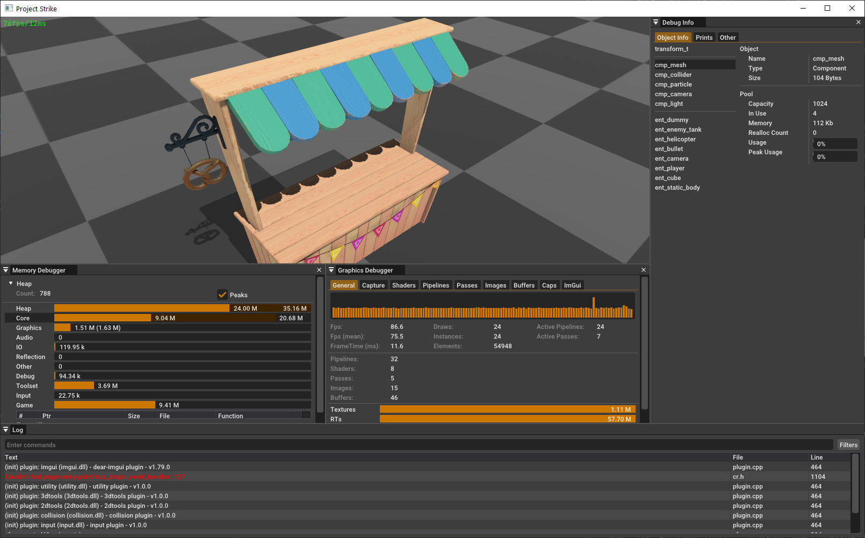Open the Pipelines tab

436,285
